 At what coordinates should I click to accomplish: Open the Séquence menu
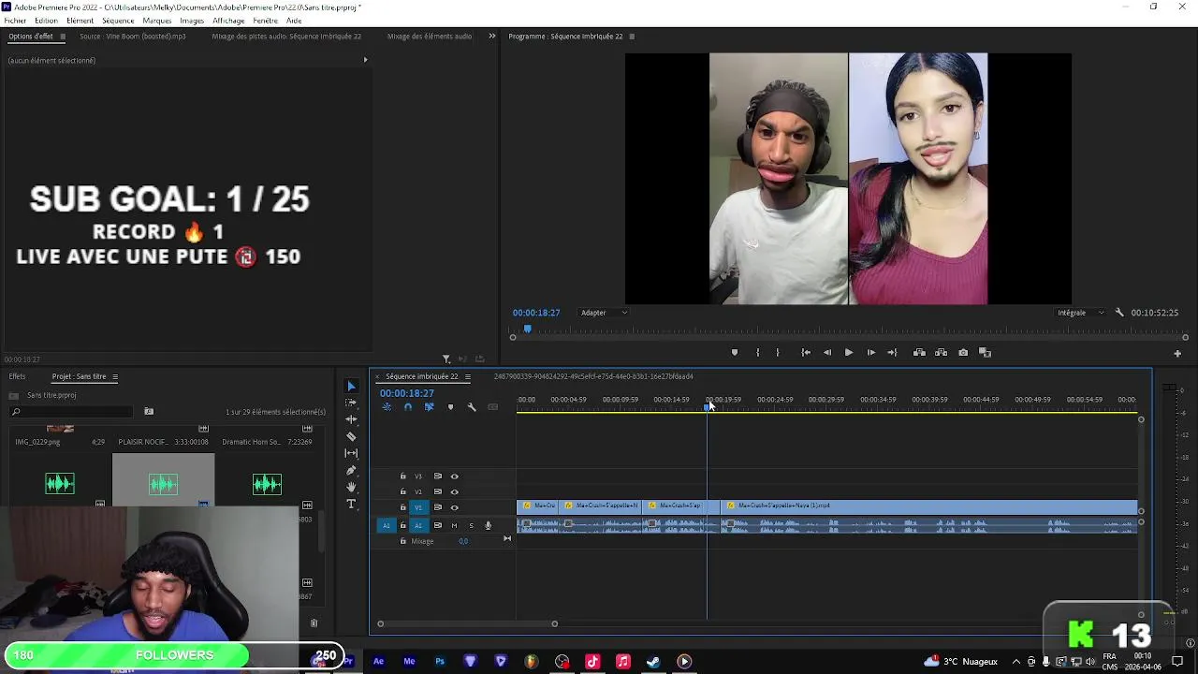click(x=118, y=21)
